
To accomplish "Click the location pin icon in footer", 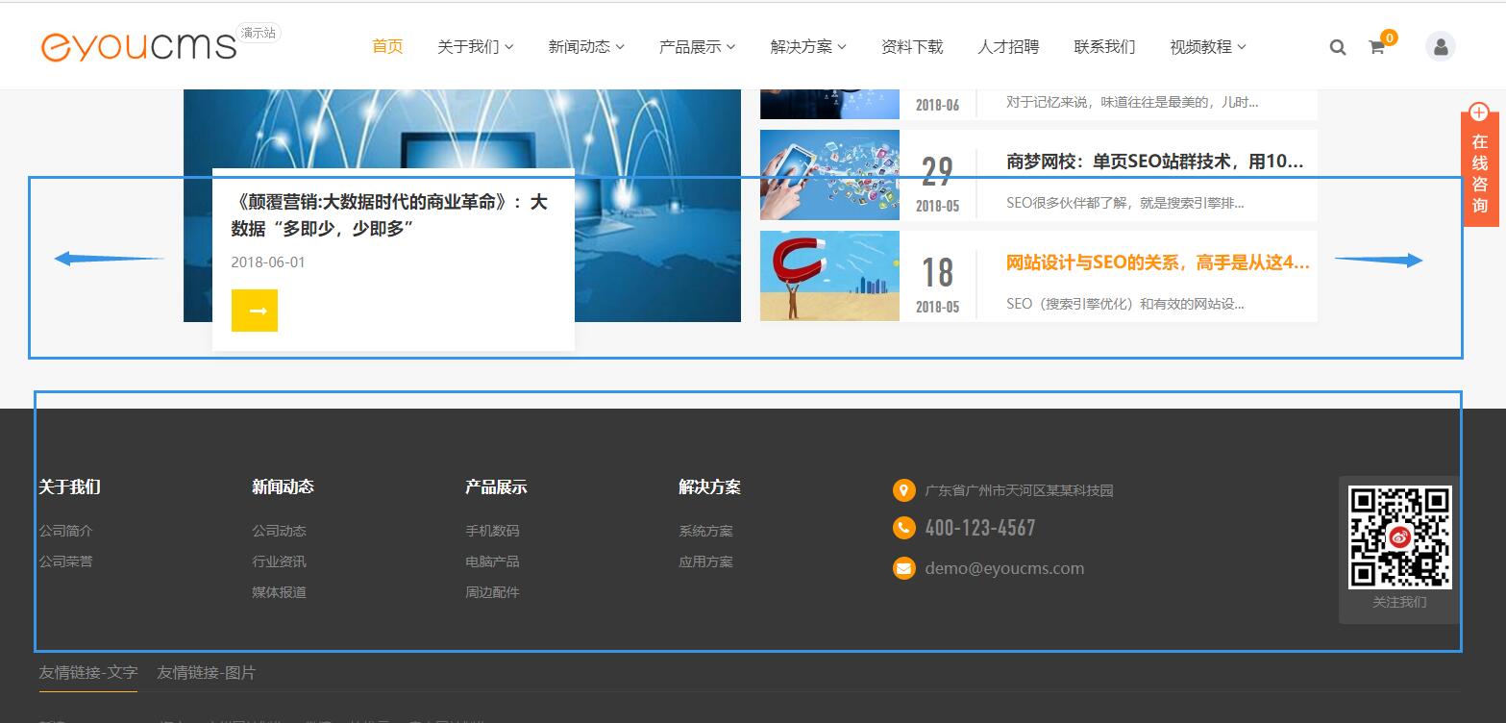I will 903,490.
